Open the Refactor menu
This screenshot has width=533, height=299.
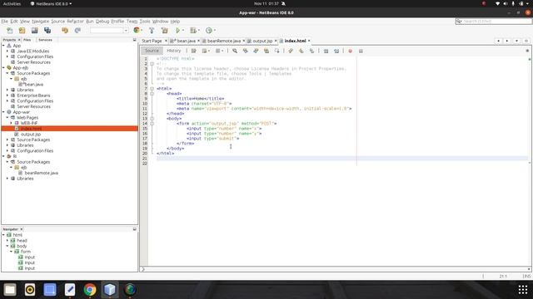(75, 21)
